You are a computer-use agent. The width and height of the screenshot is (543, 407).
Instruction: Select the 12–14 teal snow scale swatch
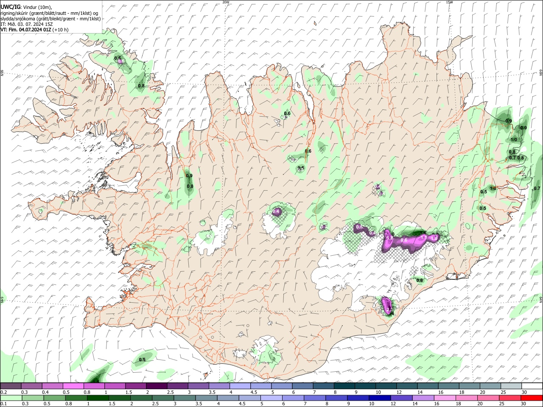click(x=407, y=386)
